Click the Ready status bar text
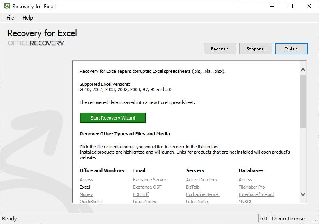The width and height of the screenshot is (319, 224). coord(9,218)
